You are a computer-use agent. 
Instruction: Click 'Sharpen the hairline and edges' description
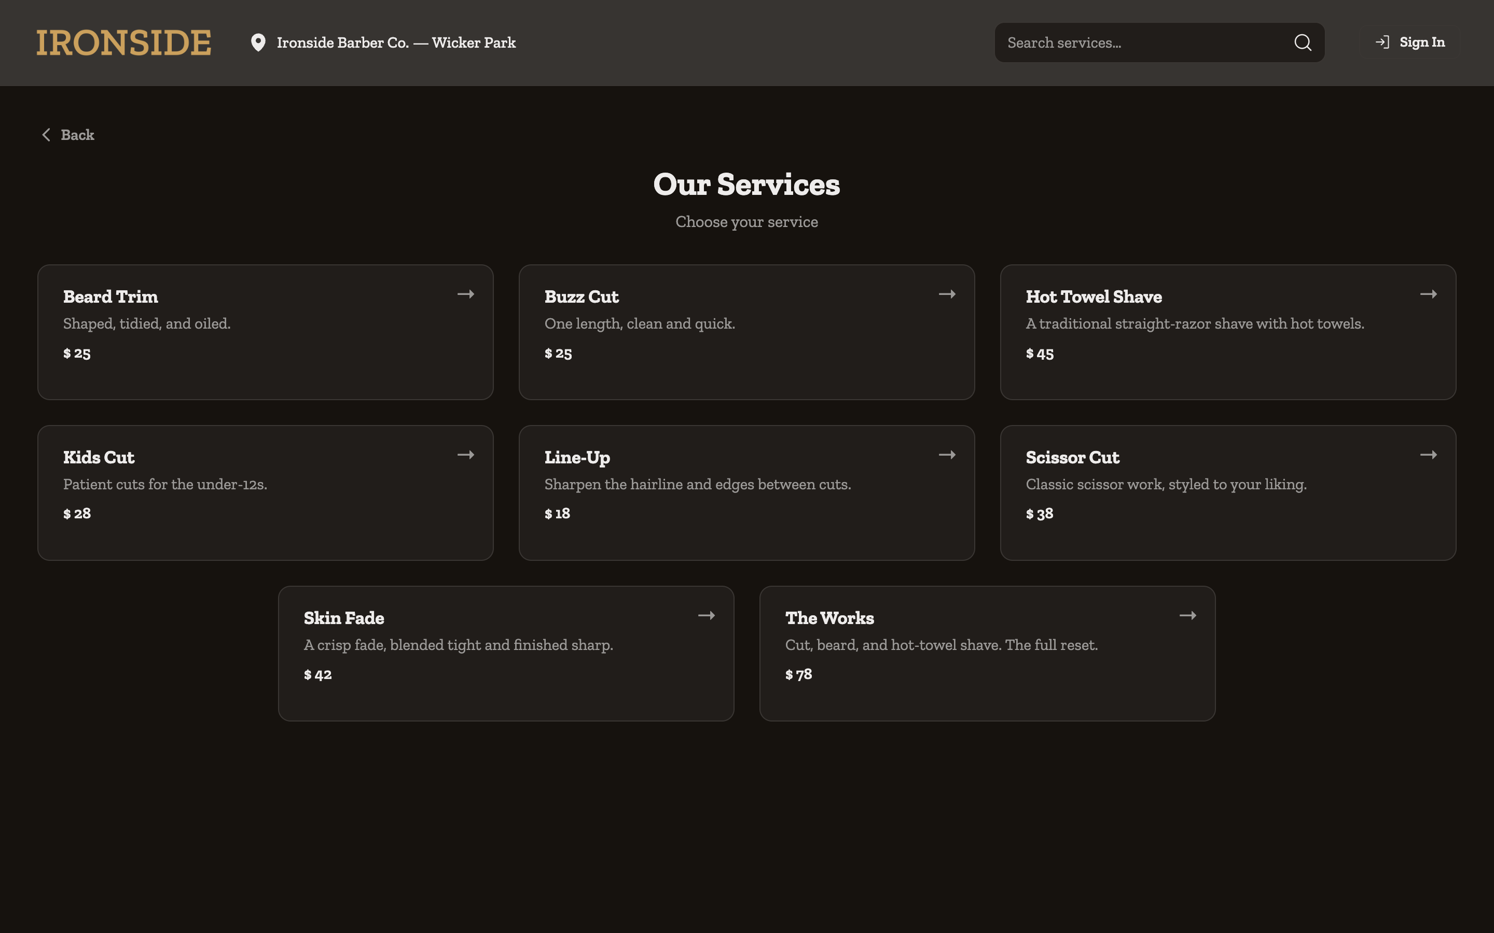point(698,484)
